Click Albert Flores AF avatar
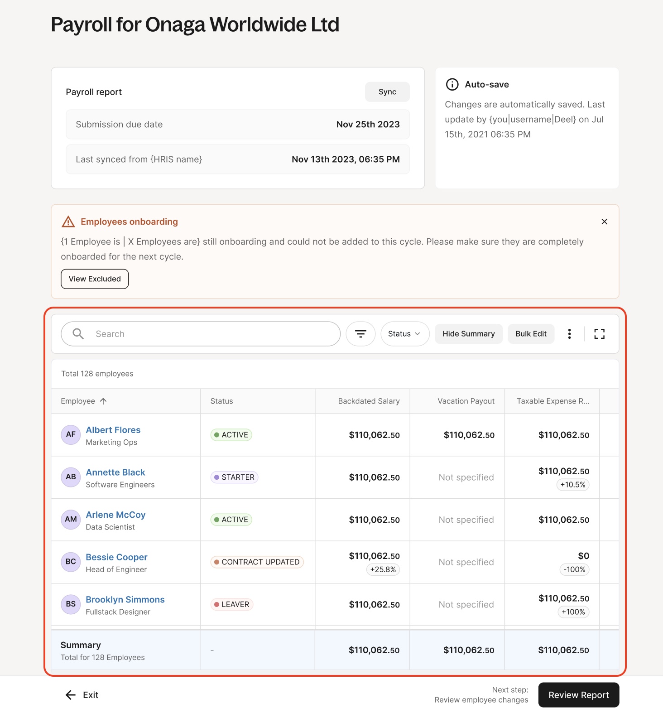Image resolution: width=663 pixels, height=713 pixels. (71, 435)
